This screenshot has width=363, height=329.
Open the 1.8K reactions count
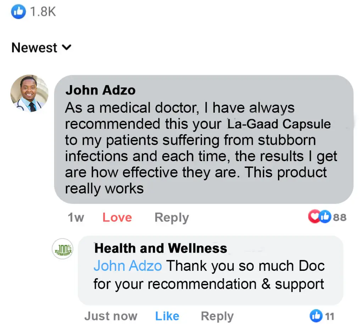pos(43,12)
